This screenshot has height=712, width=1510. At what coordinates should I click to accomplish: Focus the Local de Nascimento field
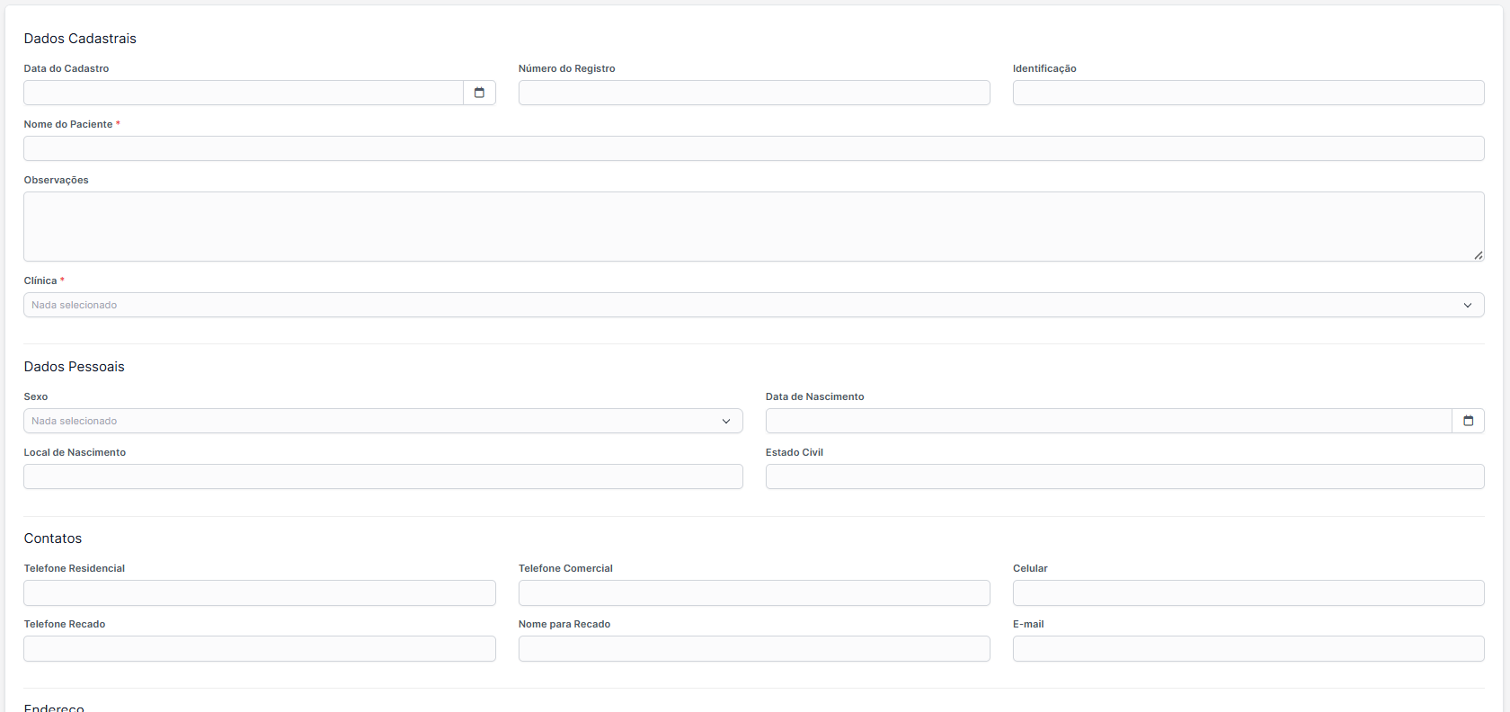(383, 476)
